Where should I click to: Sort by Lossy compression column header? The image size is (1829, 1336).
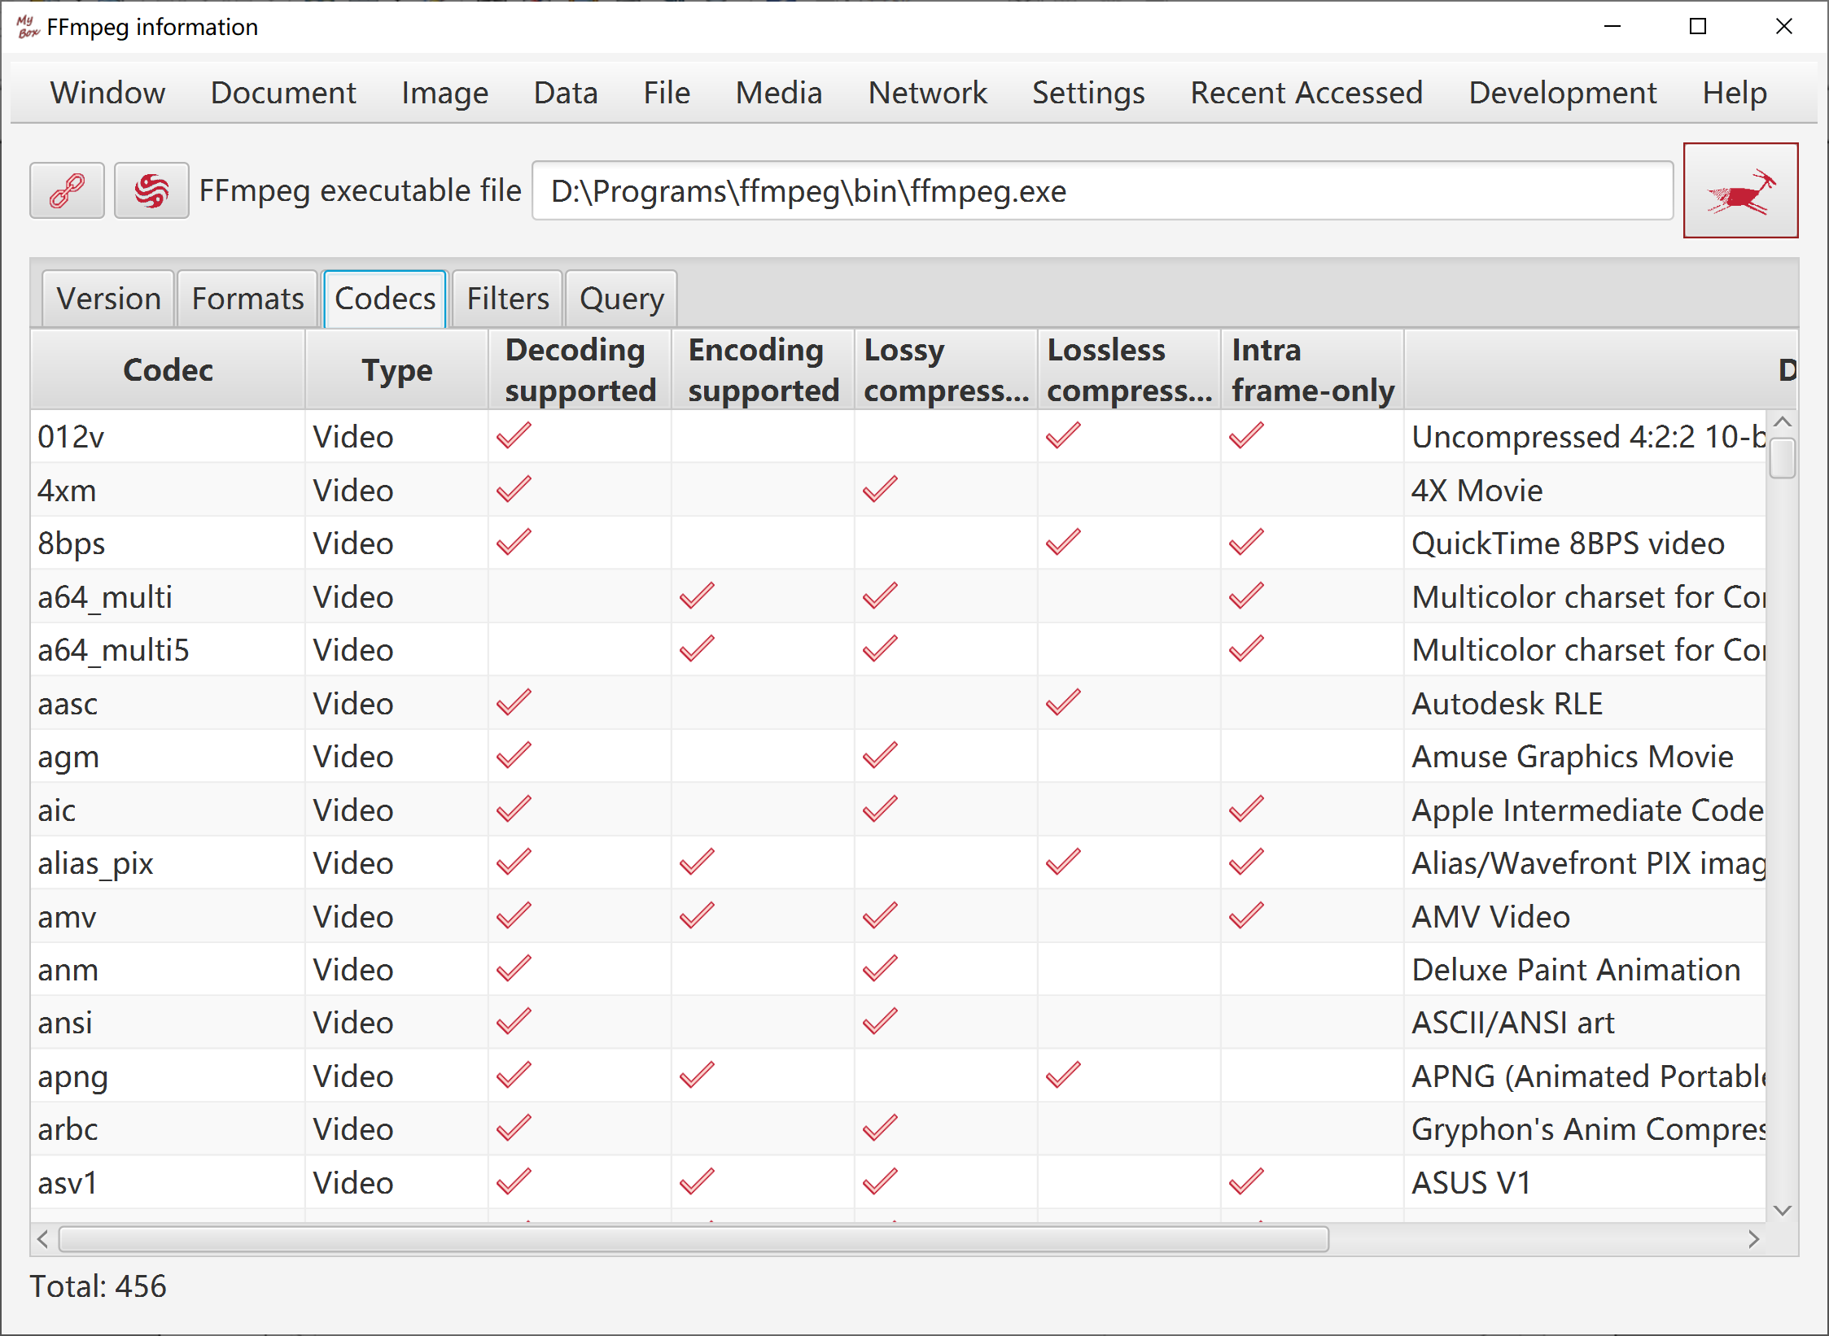(946, 369)
